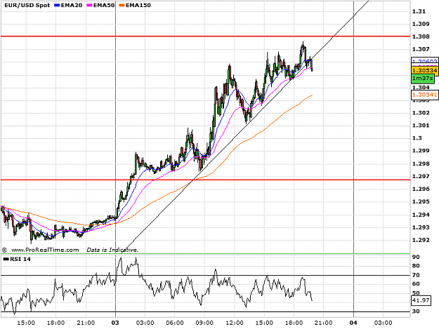Click the 1.294 price axis label
Image resolution: width=439 pixels, height=329 pixels.
pyautogui.click(x=421, y=215)
